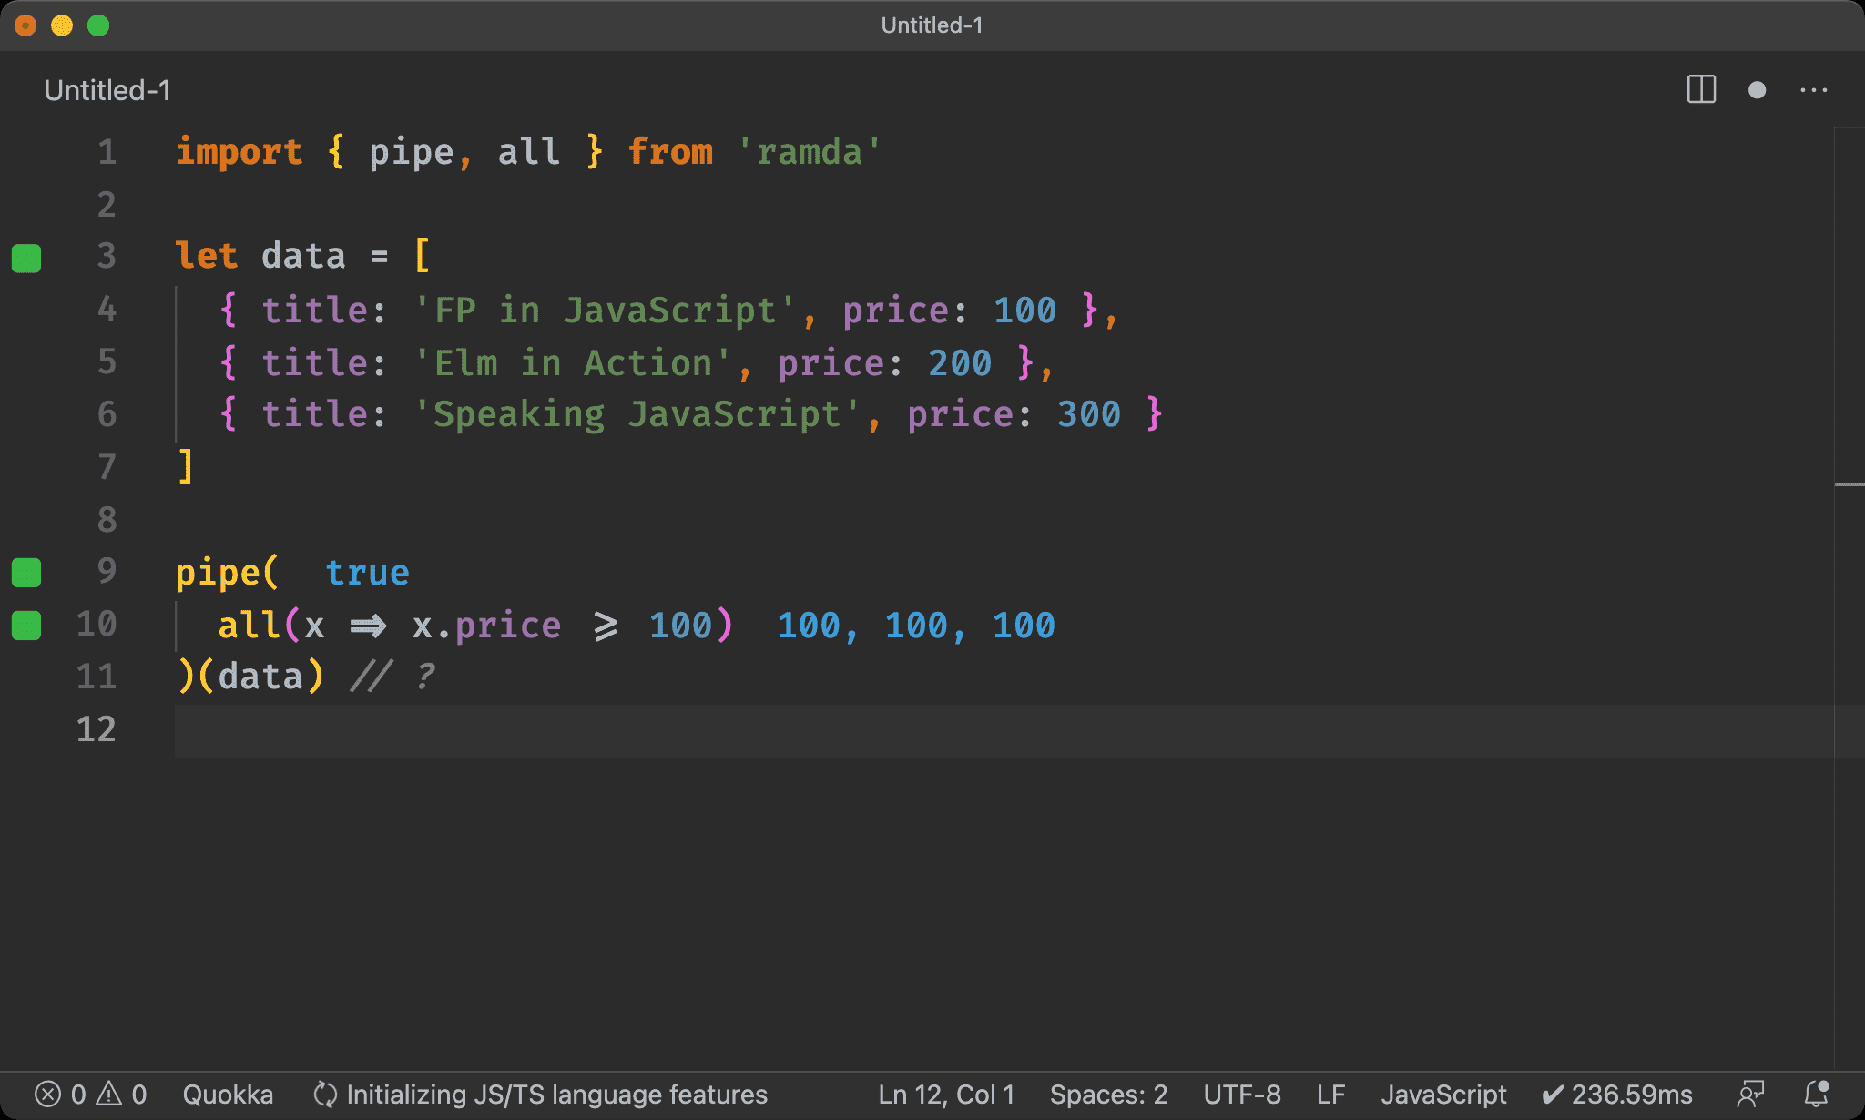Screen dimensions: 1865x1120
Task: Click the 'import' keyword on line 1
Action: click(239, 152)
